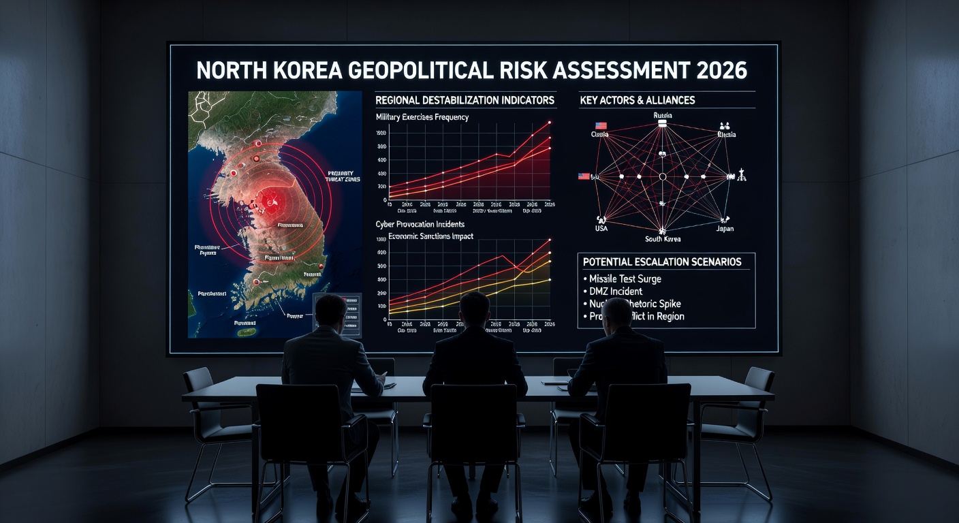Select the Missile Test Surge scenario
Screen dimensions: 959x523
click(x=627, y=279)
